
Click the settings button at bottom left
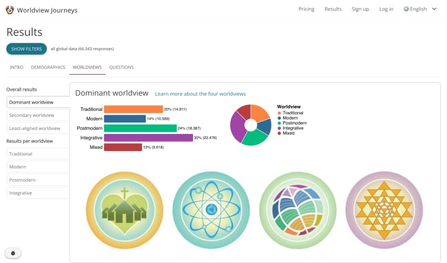[13, 253]
